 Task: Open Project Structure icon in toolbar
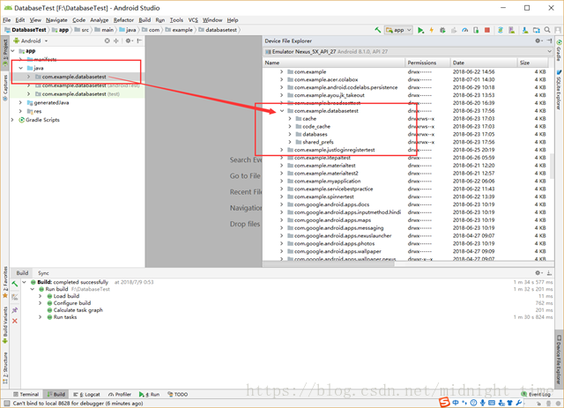coord(537,30)
